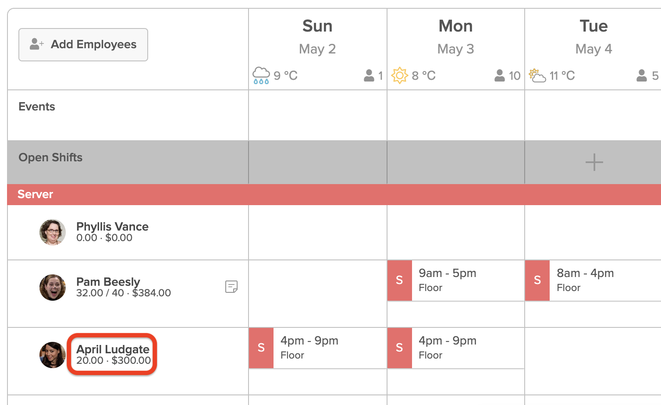Open Phyllis Vance's avatar photo

tap(53, 232)
